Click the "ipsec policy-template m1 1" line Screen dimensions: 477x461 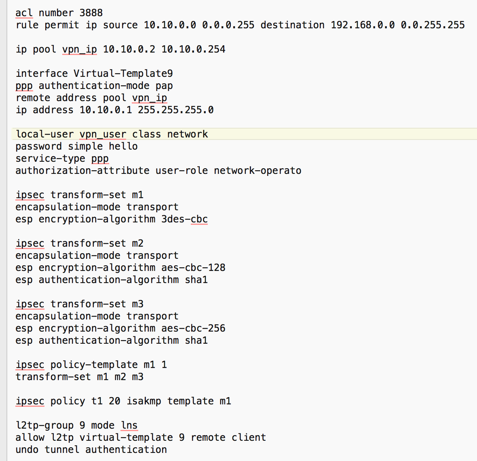coord(91,365)
